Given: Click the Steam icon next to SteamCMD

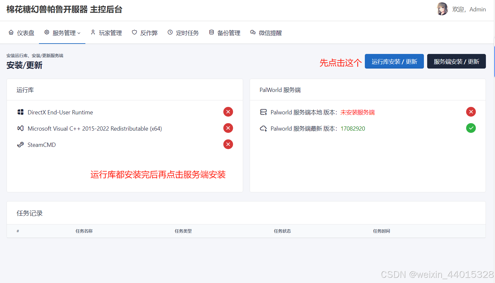Looking at the screenshot, I should (20, 145).
